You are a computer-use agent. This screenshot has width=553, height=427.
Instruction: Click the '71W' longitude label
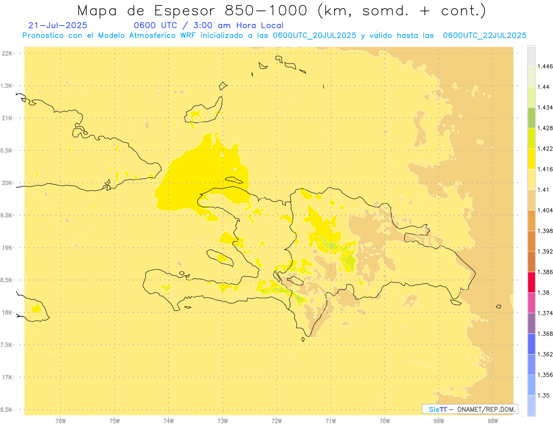[x=330, y=420]
